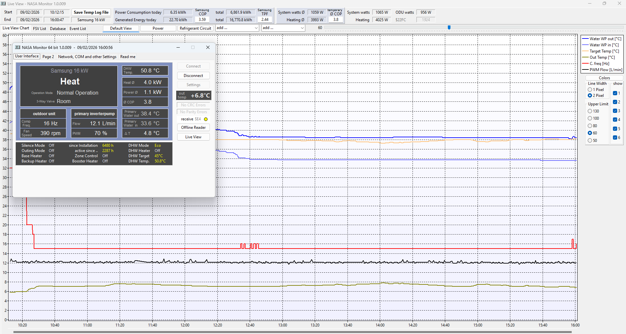Open the second 'add ...' dropdown

302,28
